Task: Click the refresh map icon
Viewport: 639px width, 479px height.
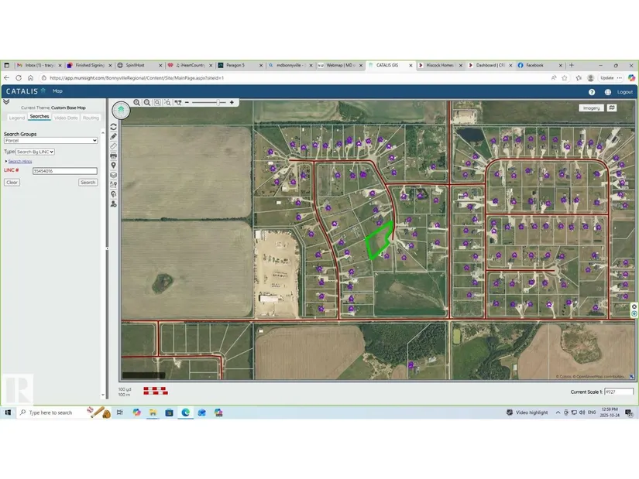Action: (x=114, y=127)
